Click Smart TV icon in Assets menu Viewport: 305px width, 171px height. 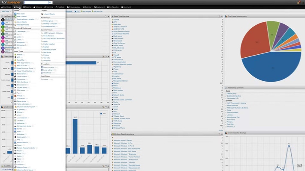15,153
